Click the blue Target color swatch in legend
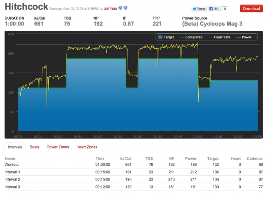The image size is (266, 198). [x=160, y=37]
